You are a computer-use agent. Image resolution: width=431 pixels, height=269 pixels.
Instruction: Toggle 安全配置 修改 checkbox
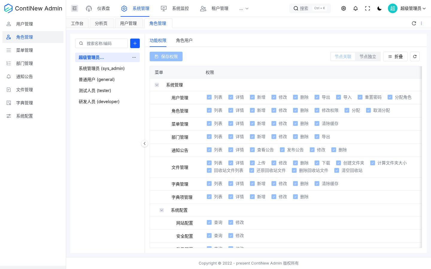[231, 236]
